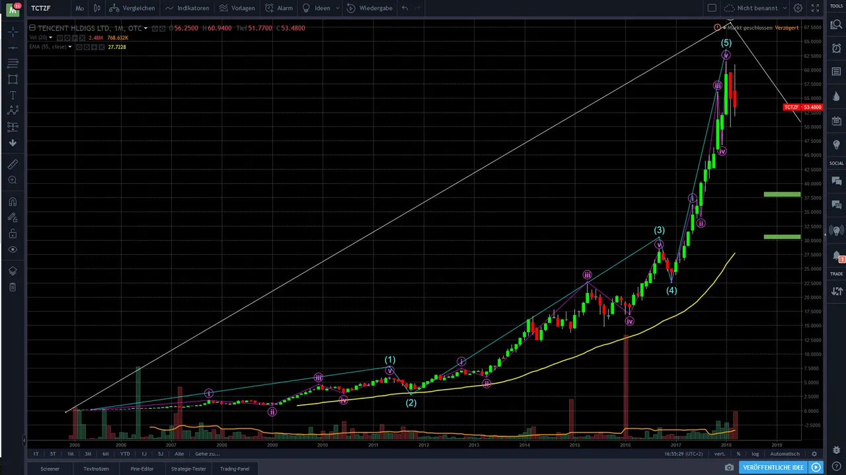Open the Nicht benannt layout menu
Image resolution: width=846 pixels, height=475 pixels.
[x=755, y=8]
